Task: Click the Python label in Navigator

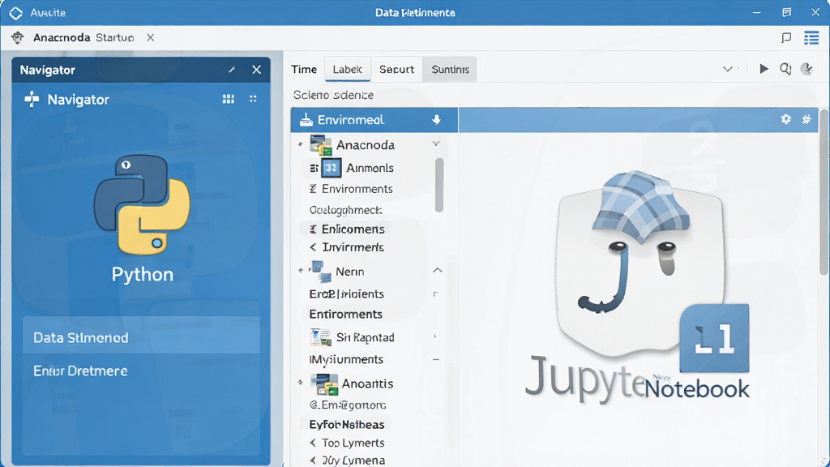Action: tap(143, 274)
